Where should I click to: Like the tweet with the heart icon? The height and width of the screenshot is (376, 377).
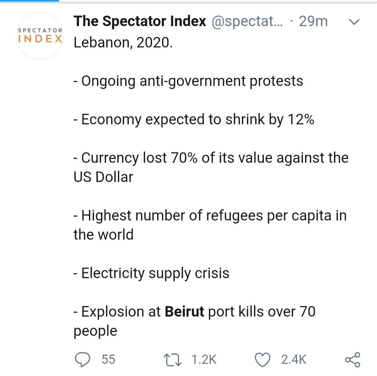point(262,359)
